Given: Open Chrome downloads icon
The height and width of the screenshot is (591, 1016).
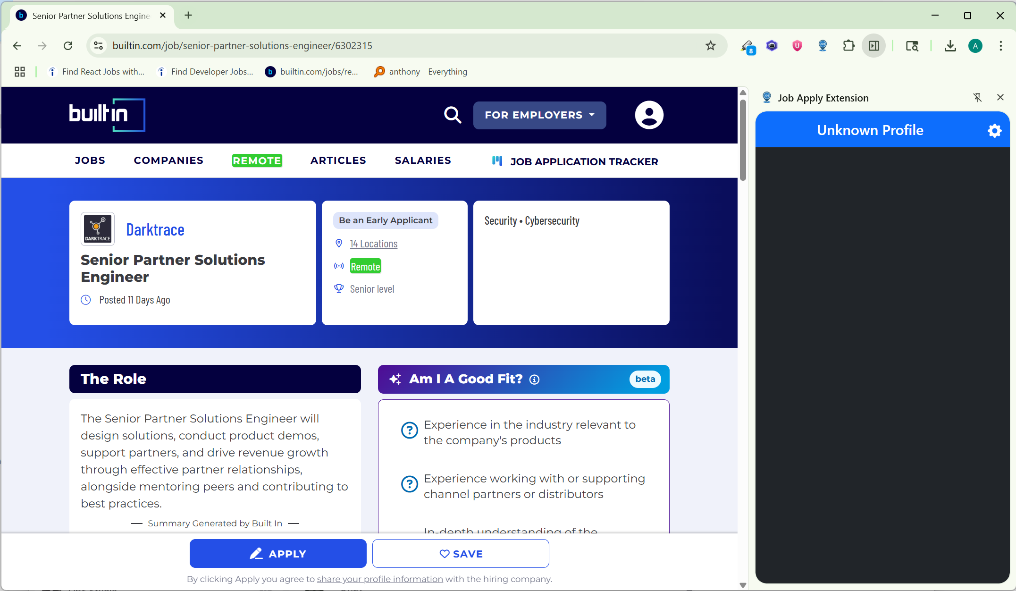Looking at the screenshot, I should pos(950,46).
